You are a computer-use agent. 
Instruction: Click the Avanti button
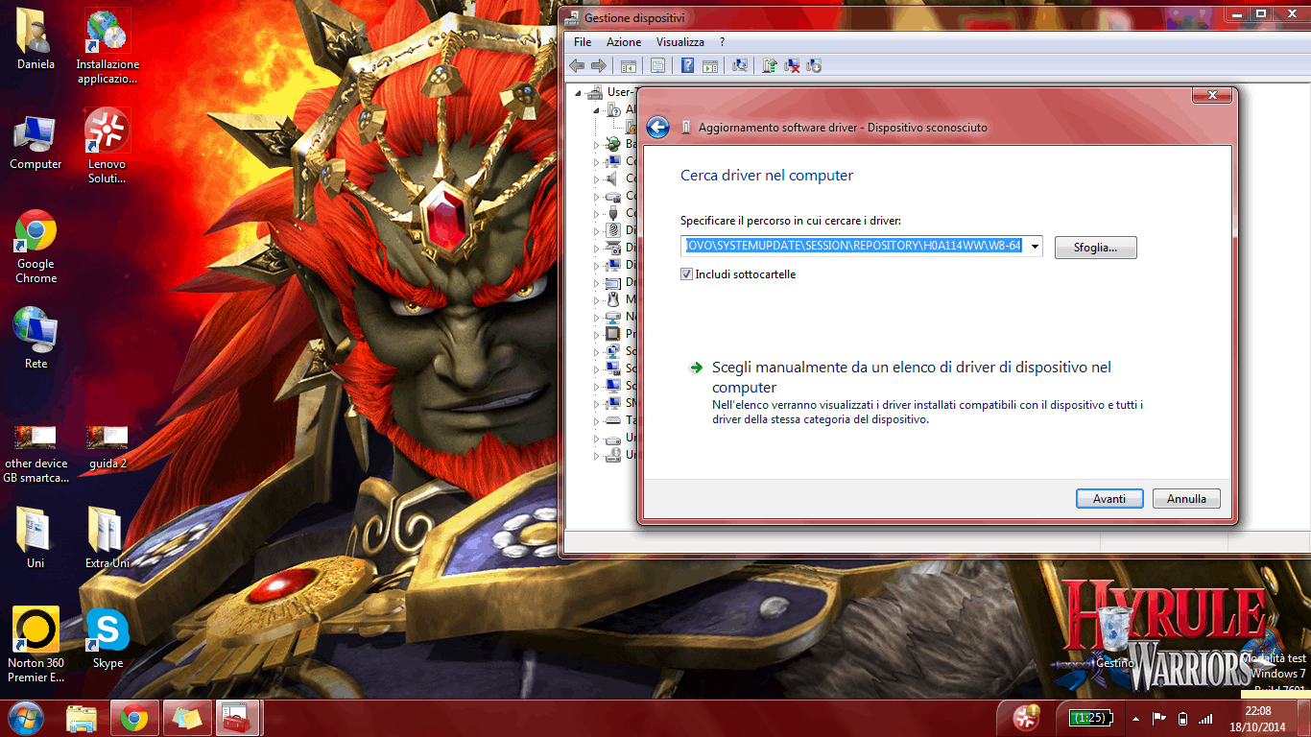pos(1108,499)
